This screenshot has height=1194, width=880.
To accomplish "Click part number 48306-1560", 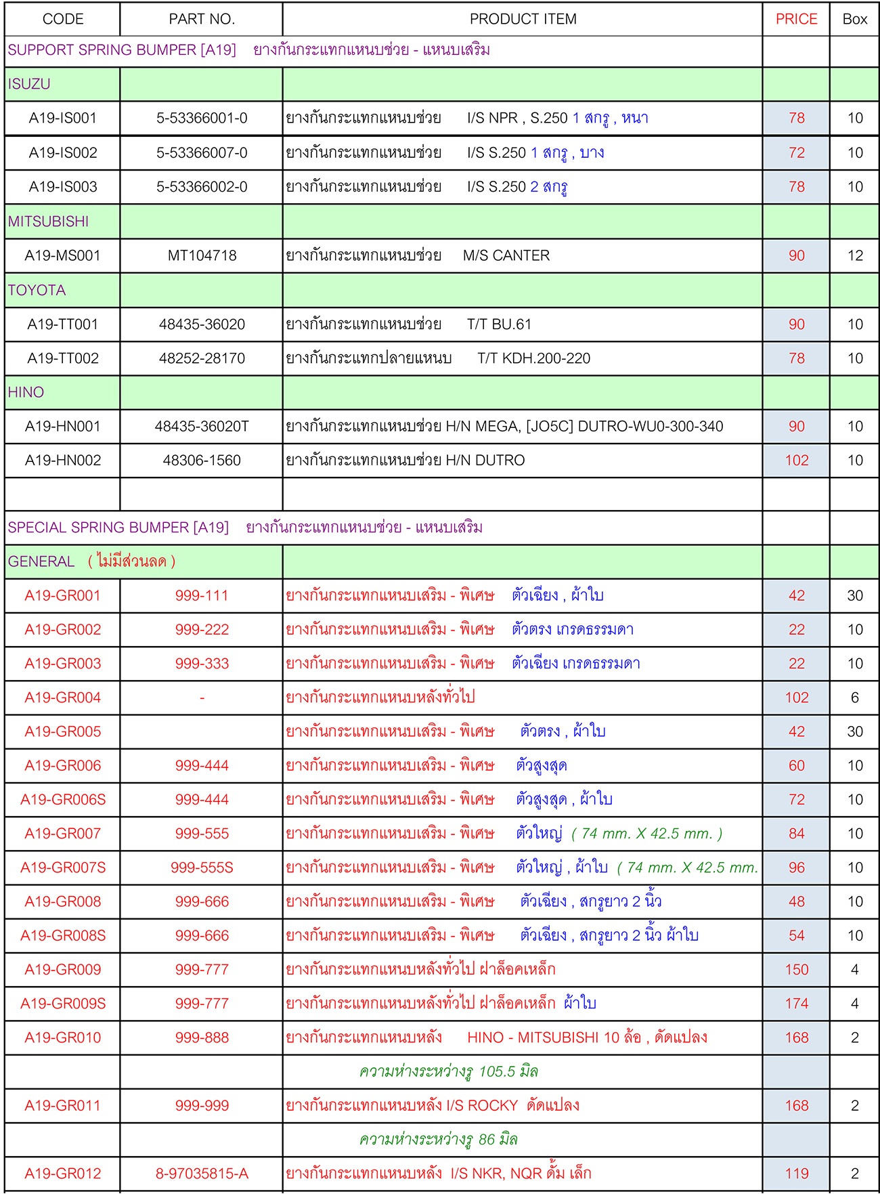I will click(202, 461).
